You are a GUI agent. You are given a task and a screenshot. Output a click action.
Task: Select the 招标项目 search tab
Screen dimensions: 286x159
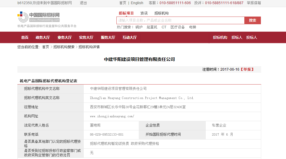[x=126, y=13]
